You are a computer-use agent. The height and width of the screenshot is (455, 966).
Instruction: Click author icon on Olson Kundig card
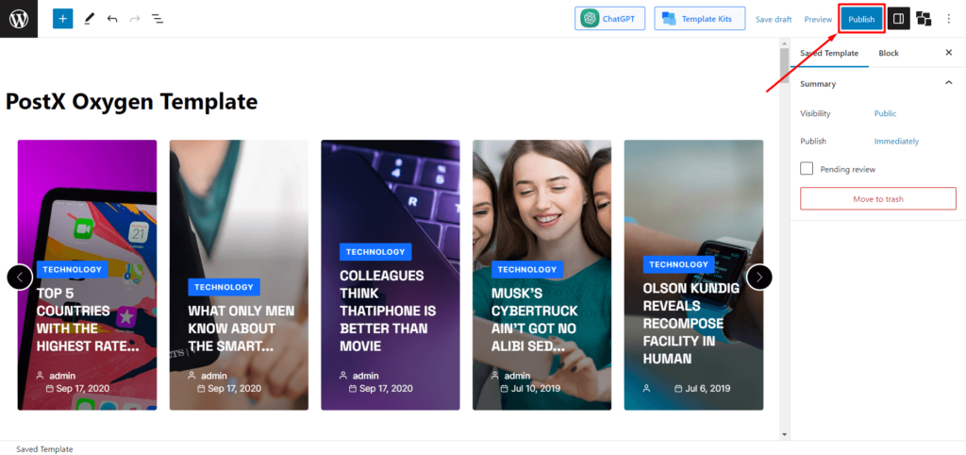[647, 388]
